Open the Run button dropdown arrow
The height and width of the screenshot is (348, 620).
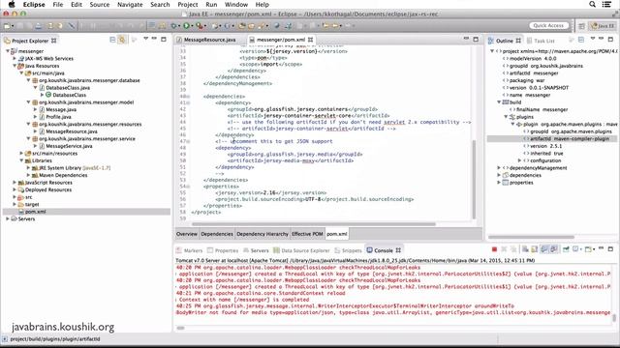coord(192,26)
